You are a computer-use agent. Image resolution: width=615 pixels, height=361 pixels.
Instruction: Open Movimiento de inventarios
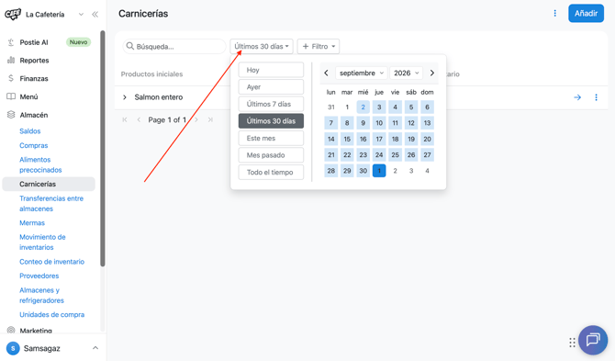pos(42,243)
